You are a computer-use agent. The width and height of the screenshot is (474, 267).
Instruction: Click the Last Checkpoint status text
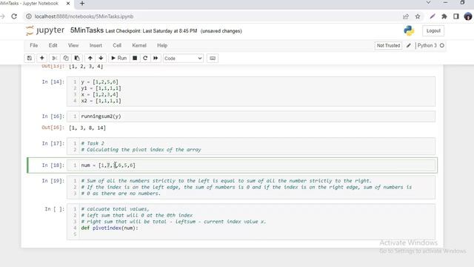pos(151,31)
